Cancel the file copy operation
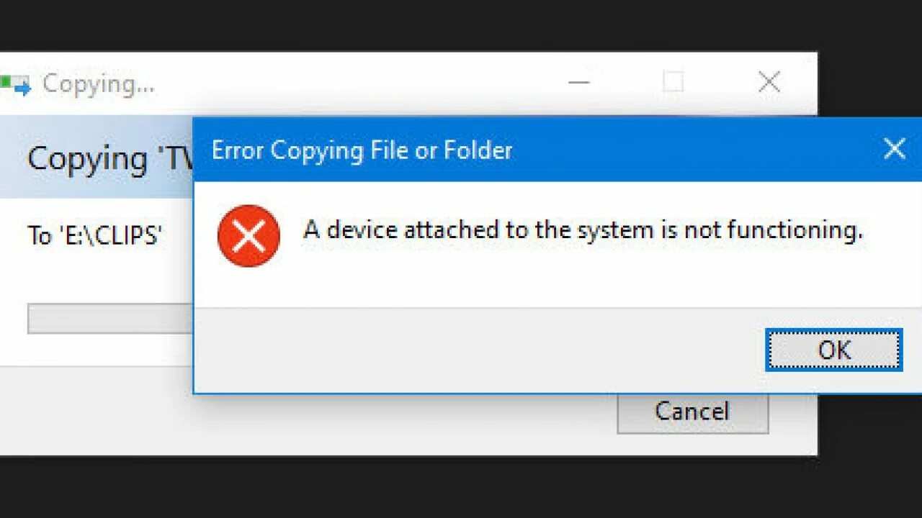Image resolution: width=922 pixels, height=518 pixels. pos(692,412)
